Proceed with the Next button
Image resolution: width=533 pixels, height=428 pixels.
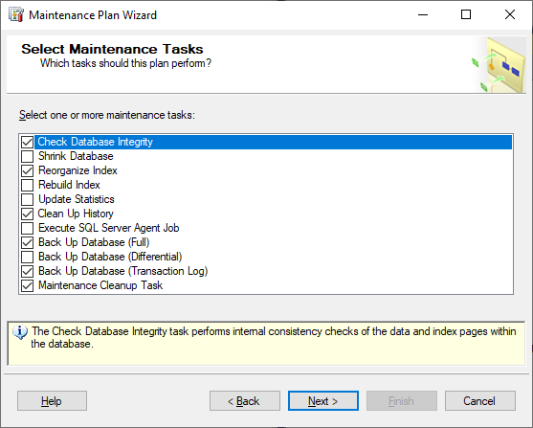coord(323,401)
